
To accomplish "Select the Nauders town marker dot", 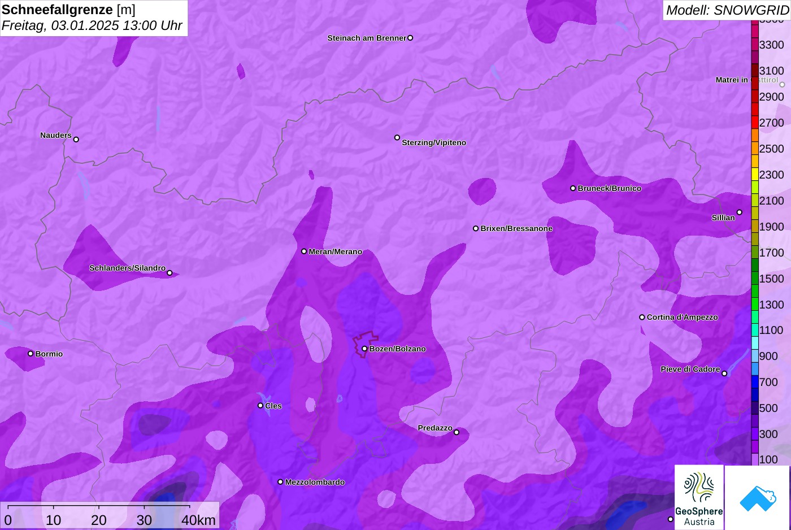I will pos(76,140).
